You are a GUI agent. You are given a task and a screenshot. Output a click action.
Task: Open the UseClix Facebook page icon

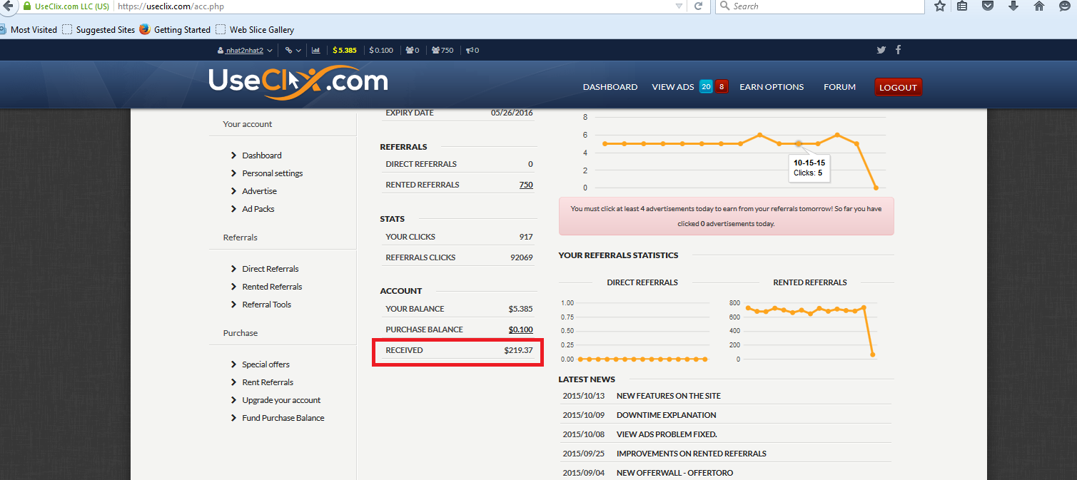click(x=898, y=50)
